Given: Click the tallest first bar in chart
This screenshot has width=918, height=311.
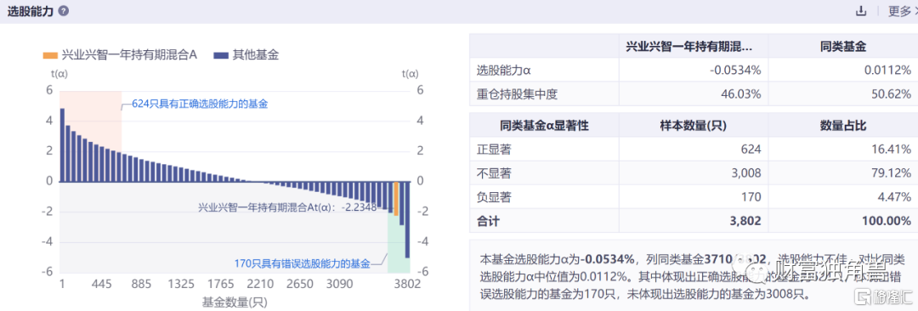Looking at the screenshot, I should 62,144.
